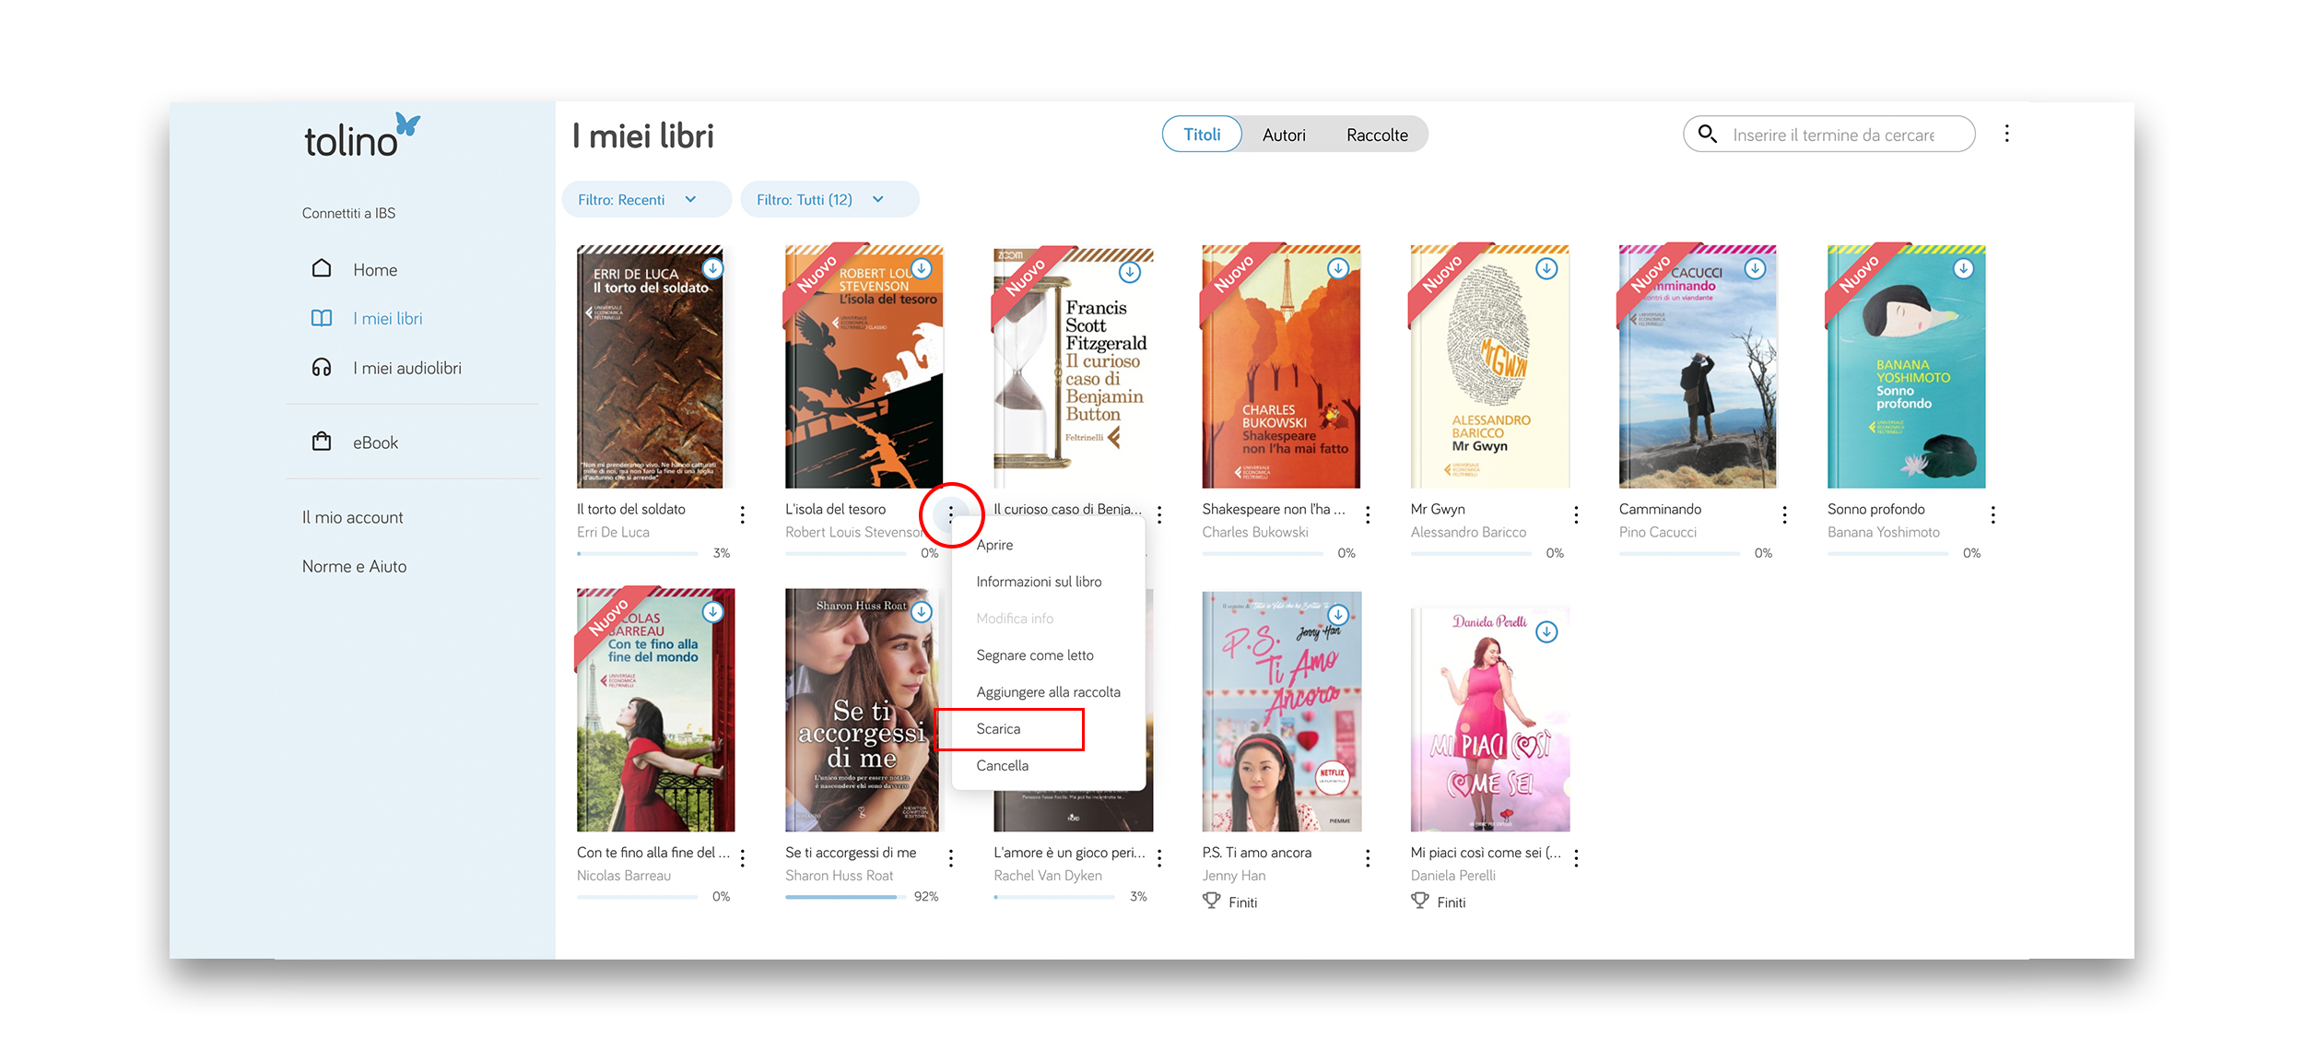Open Il mio account
The height and width of the screenshot is (1061, 2304).
pos(353,517)
